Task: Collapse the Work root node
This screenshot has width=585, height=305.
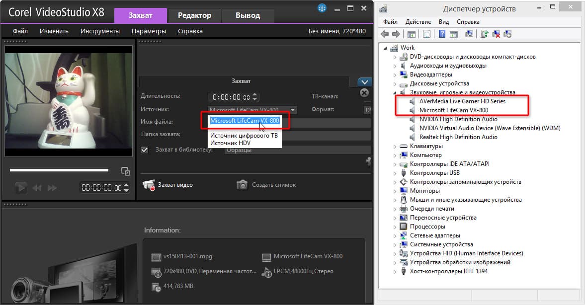Action: pyautogui.click(x=385, y=48)
